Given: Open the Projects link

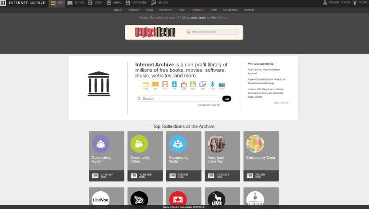Looking at the screenshot, I should [x=166, y=10].
